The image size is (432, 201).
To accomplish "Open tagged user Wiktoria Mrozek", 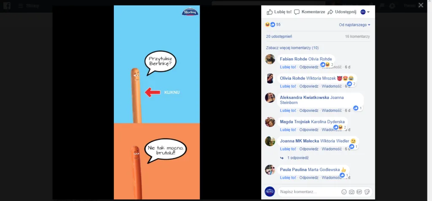I will [x=321, y=78].
